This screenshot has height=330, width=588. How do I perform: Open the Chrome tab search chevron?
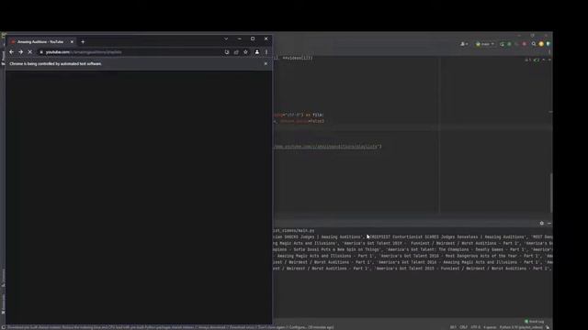226,38
